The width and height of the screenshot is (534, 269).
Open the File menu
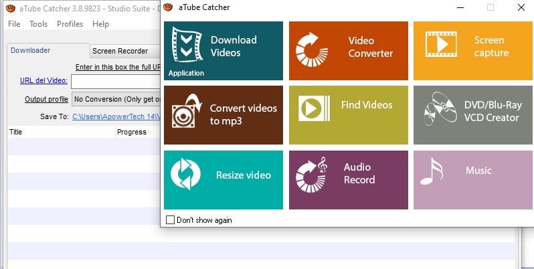click(14, 24)
